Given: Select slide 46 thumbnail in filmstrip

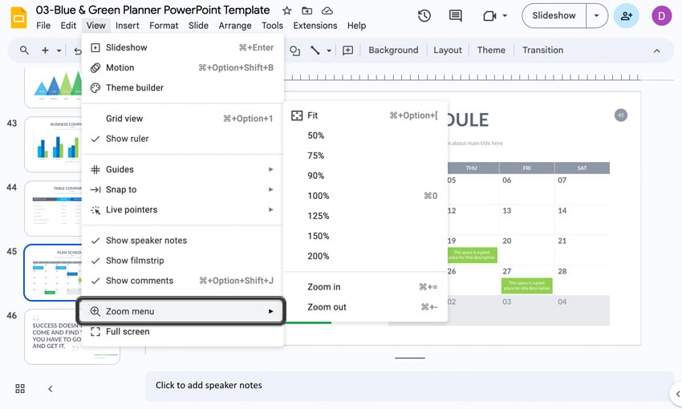Looking at the screenshot, I should pos(72,335).
